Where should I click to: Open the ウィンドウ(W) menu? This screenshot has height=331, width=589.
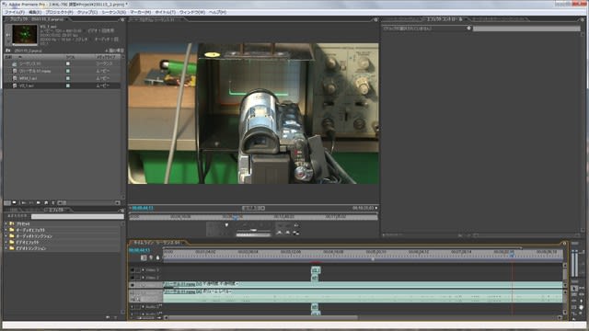tap(192, 12)
